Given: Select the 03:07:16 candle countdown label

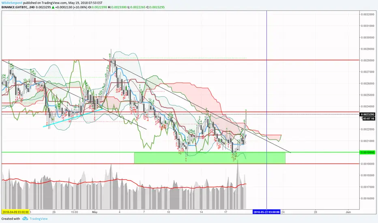Looking at the screenshot, I should pyautogui.click(x=369, y=119).
